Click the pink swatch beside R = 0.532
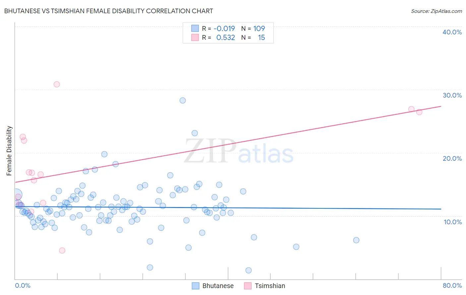 click(195, 37)
